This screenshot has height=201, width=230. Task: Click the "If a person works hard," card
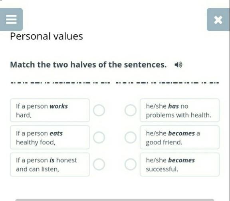point(50,110)
